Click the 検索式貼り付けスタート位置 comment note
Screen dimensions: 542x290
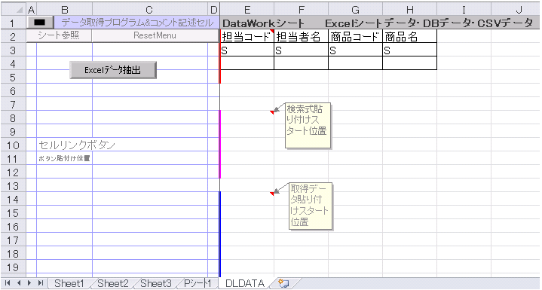(308, 125)
